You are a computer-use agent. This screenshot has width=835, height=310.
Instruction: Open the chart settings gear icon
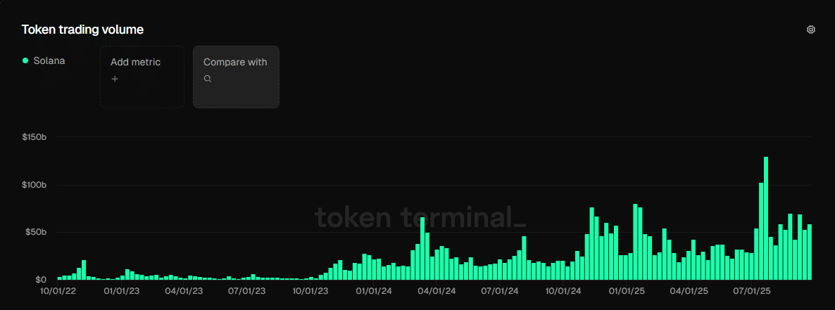coord(811,30)
